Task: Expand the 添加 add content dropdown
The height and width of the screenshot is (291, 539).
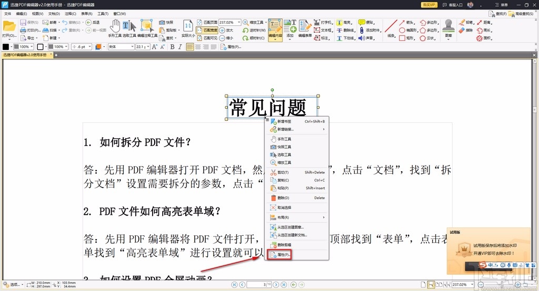Action: point(290,39)
